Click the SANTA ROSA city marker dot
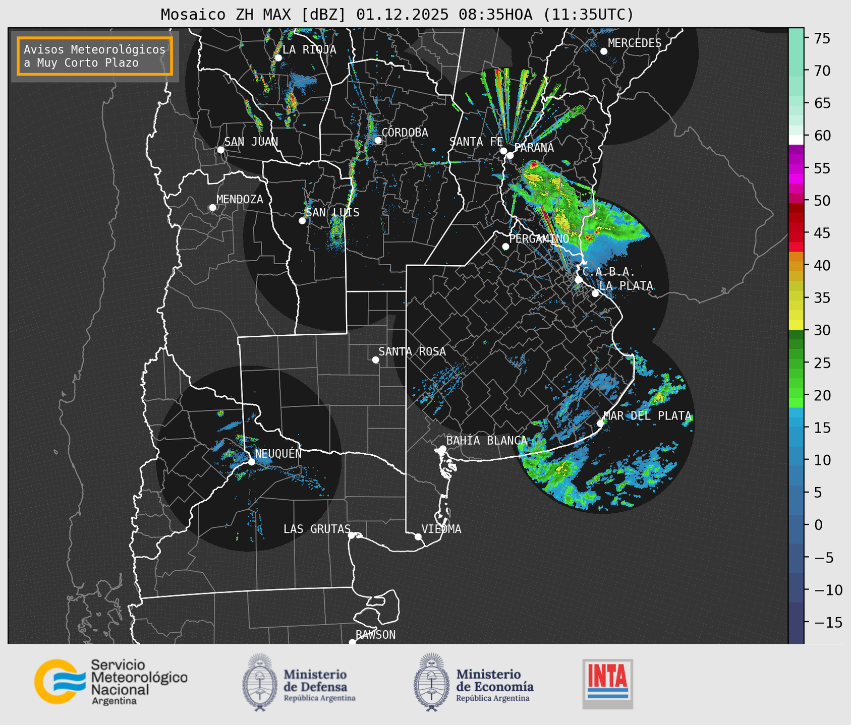 point(375,360)
